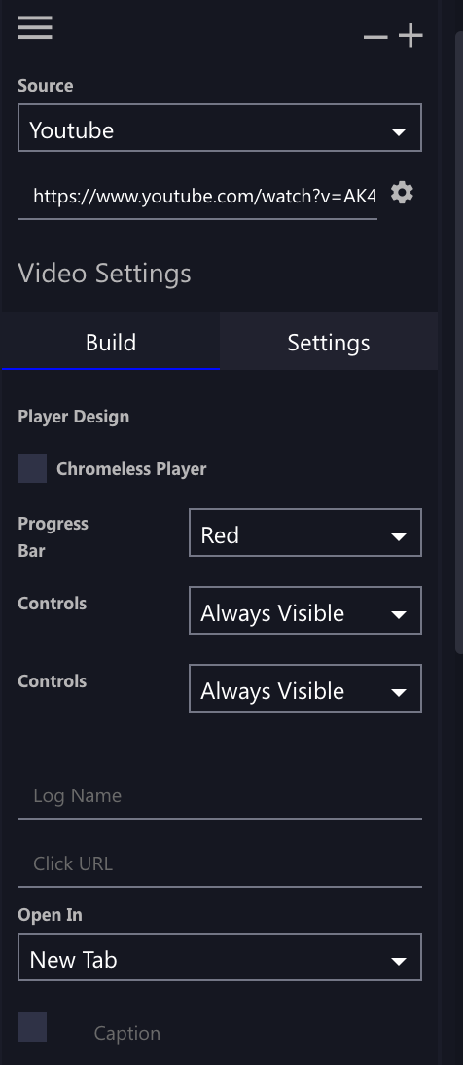Image resolution: width=463 pixels, height=1065 pixels.
Task: Click the Log Name text field
Action: coord(219,796)
